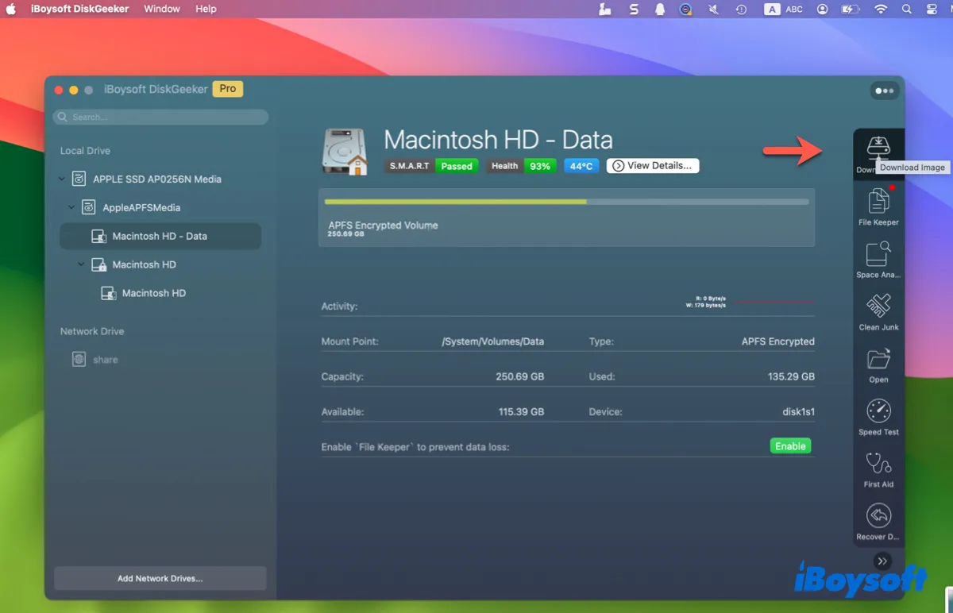Click the Health 93% badge
Viewport: 953px width, 613px height.
coord(521,166)
